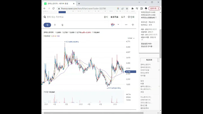Click the help icon below 배당수익률
The image size is (203, 114).
pyautogui.click(x=142, y=40)
